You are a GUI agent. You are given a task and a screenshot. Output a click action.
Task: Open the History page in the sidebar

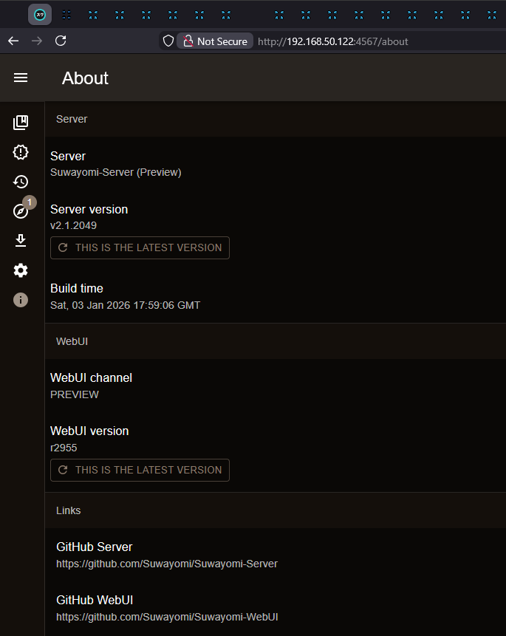[x=21, y=182]
